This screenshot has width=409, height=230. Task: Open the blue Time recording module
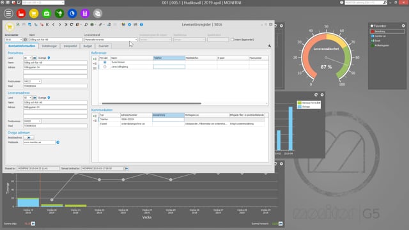(72, 13)
